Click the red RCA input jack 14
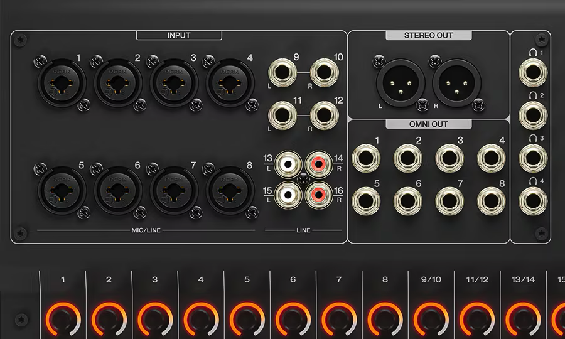The width and height of the screenshot is (565, 339). click(319, 166)
